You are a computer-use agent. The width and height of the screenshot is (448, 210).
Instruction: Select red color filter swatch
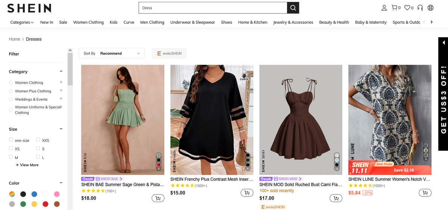pyautogui.click(x=46, y=204)
